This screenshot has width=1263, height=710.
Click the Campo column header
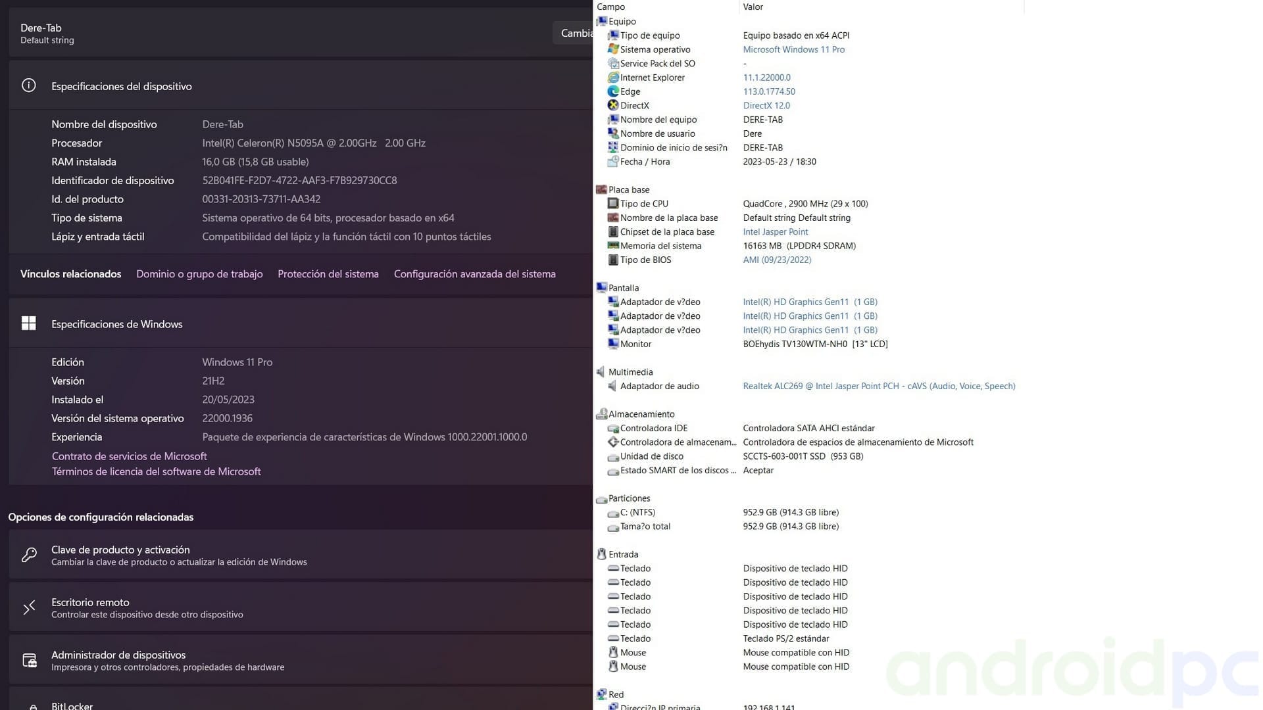tap(666, 7)
